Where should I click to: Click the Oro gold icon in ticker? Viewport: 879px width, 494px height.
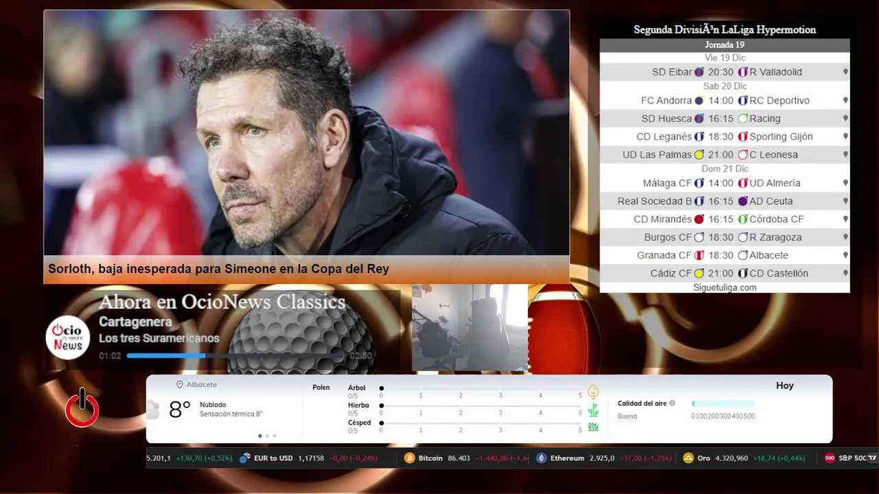tap(689, 458)
